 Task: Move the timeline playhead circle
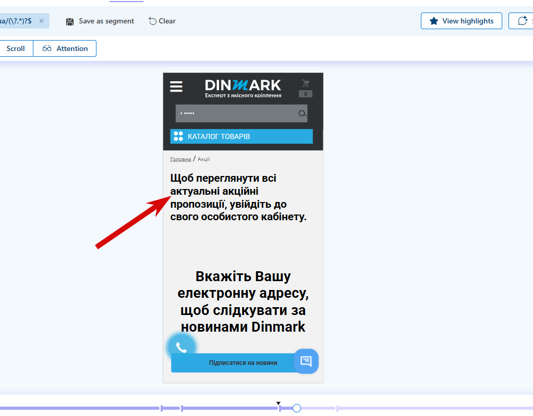(x=297, y=408)
